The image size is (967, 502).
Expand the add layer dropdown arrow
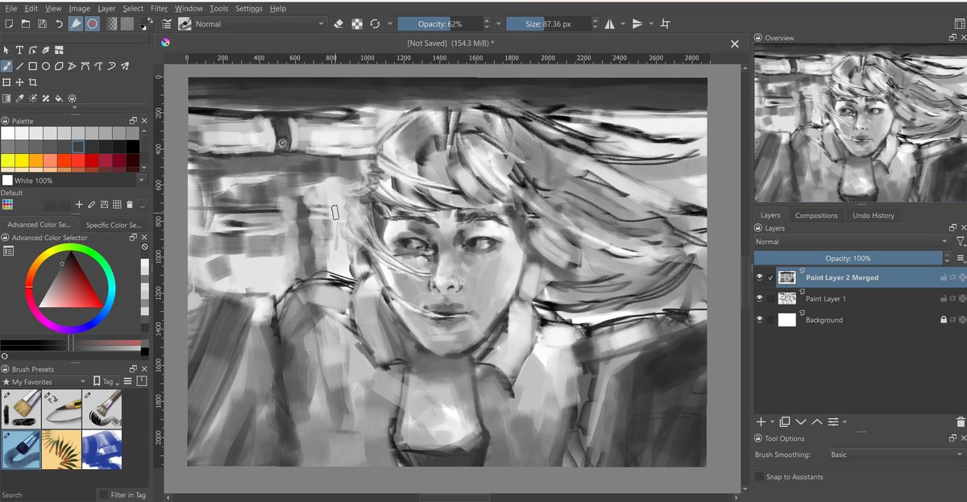coord(772,421)
